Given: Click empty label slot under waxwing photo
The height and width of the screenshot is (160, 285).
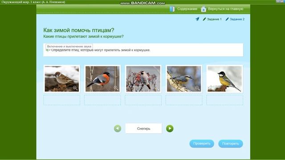Looking at the screenshot, I should pyautogui.click(x=143, y=100).
